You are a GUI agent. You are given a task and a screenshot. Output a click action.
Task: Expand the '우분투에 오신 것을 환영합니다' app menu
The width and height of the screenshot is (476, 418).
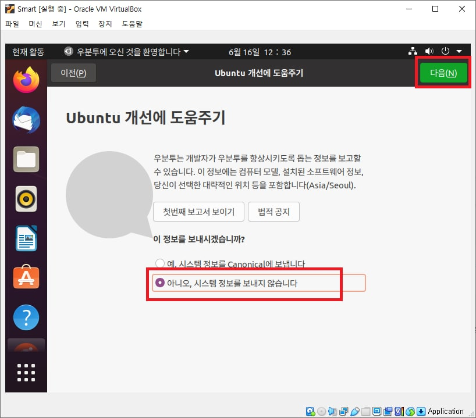[x=126, y=52]
